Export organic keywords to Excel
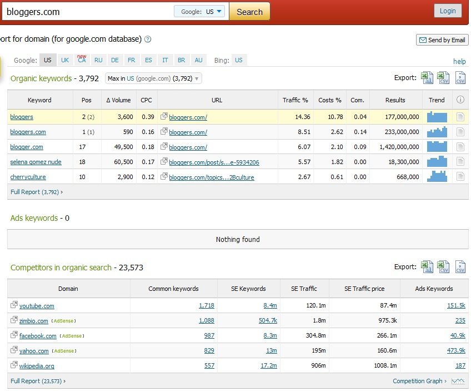Viewport: 471px width, 391px height. (x=427, y=78)
